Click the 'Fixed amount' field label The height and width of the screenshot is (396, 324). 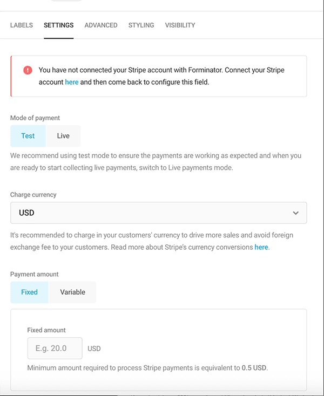point(46,330)
